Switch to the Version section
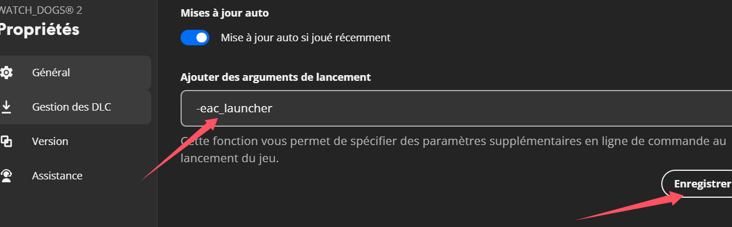 (75, 141)
